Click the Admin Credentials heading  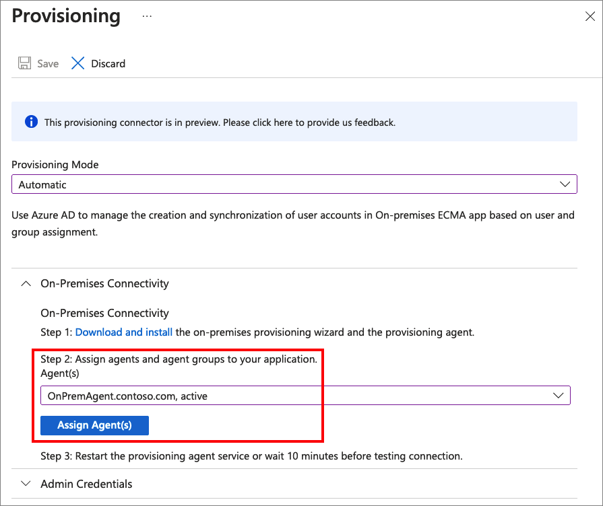pyautogui.click(x=86, y=484)
